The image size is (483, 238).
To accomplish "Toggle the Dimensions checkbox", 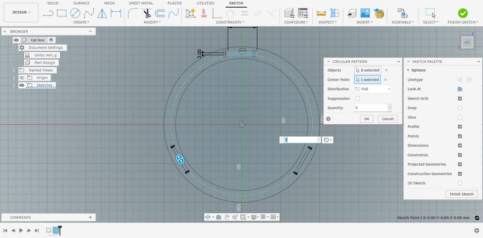I will coord(459,145).
